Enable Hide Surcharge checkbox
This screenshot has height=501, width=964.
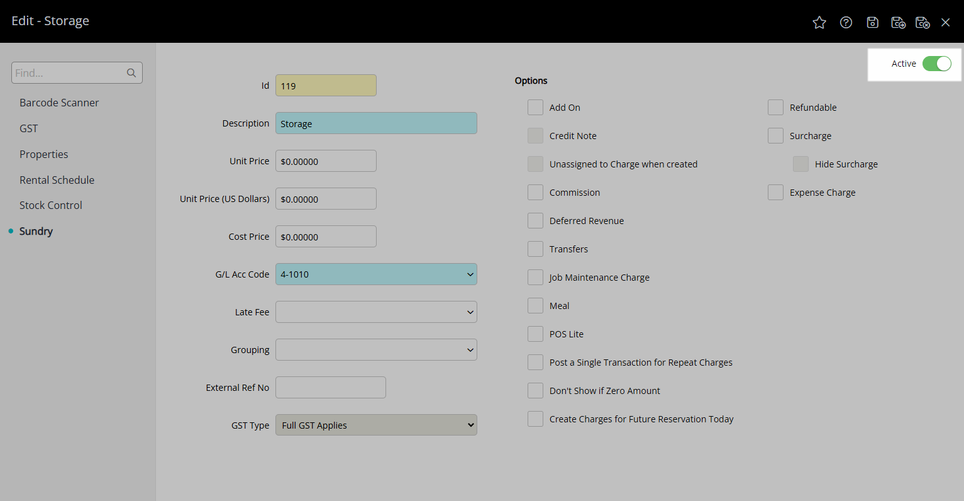click(x=801, y=164)
